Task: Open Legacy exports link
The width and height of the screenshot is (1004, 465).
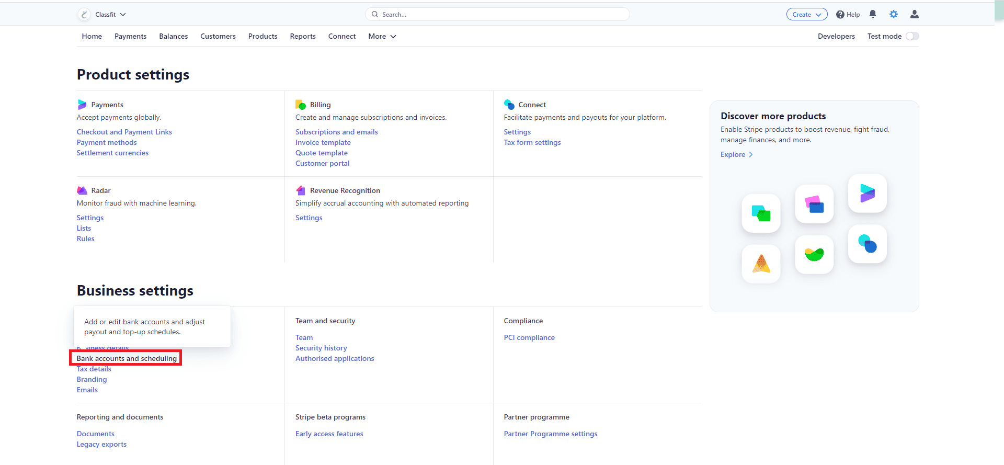Action: pos(101,444)
